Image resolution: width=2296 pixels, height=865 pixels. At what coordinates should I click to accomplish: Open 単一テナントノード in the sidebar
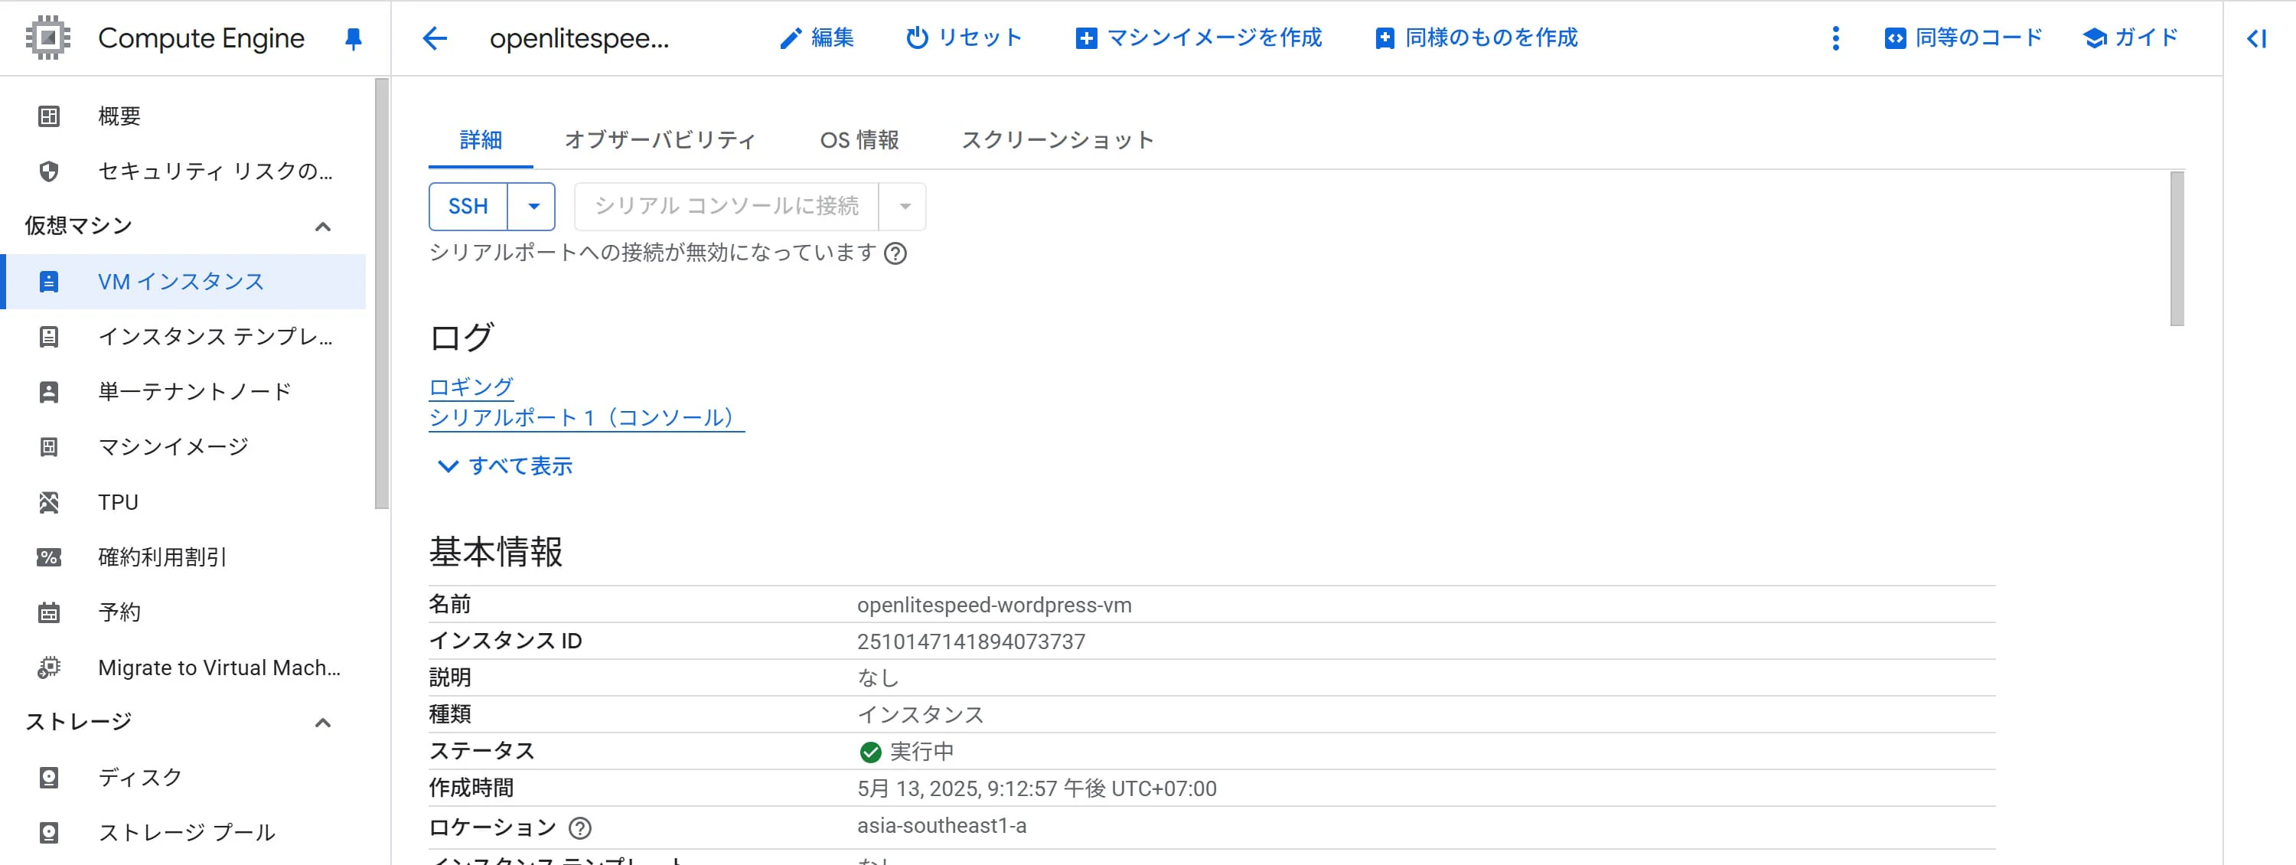[195, 391]
